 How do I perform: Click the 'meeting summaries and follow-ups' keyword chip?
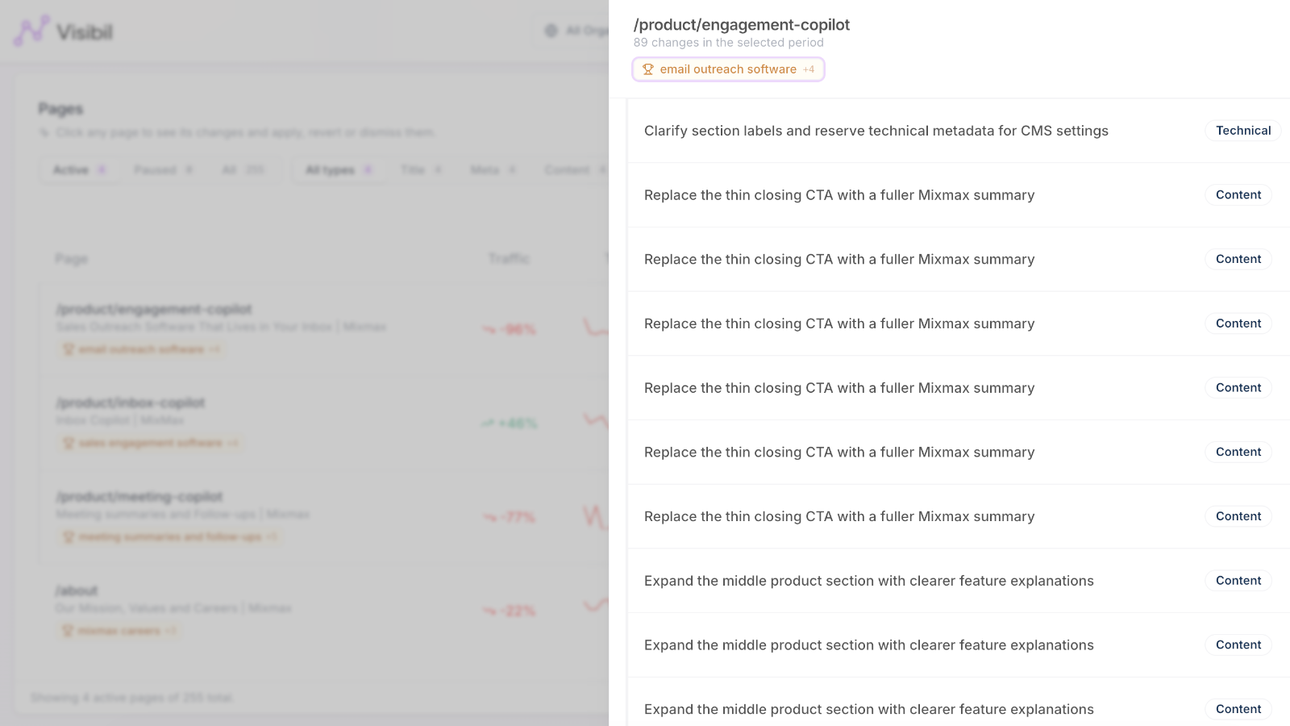point(169,536)
